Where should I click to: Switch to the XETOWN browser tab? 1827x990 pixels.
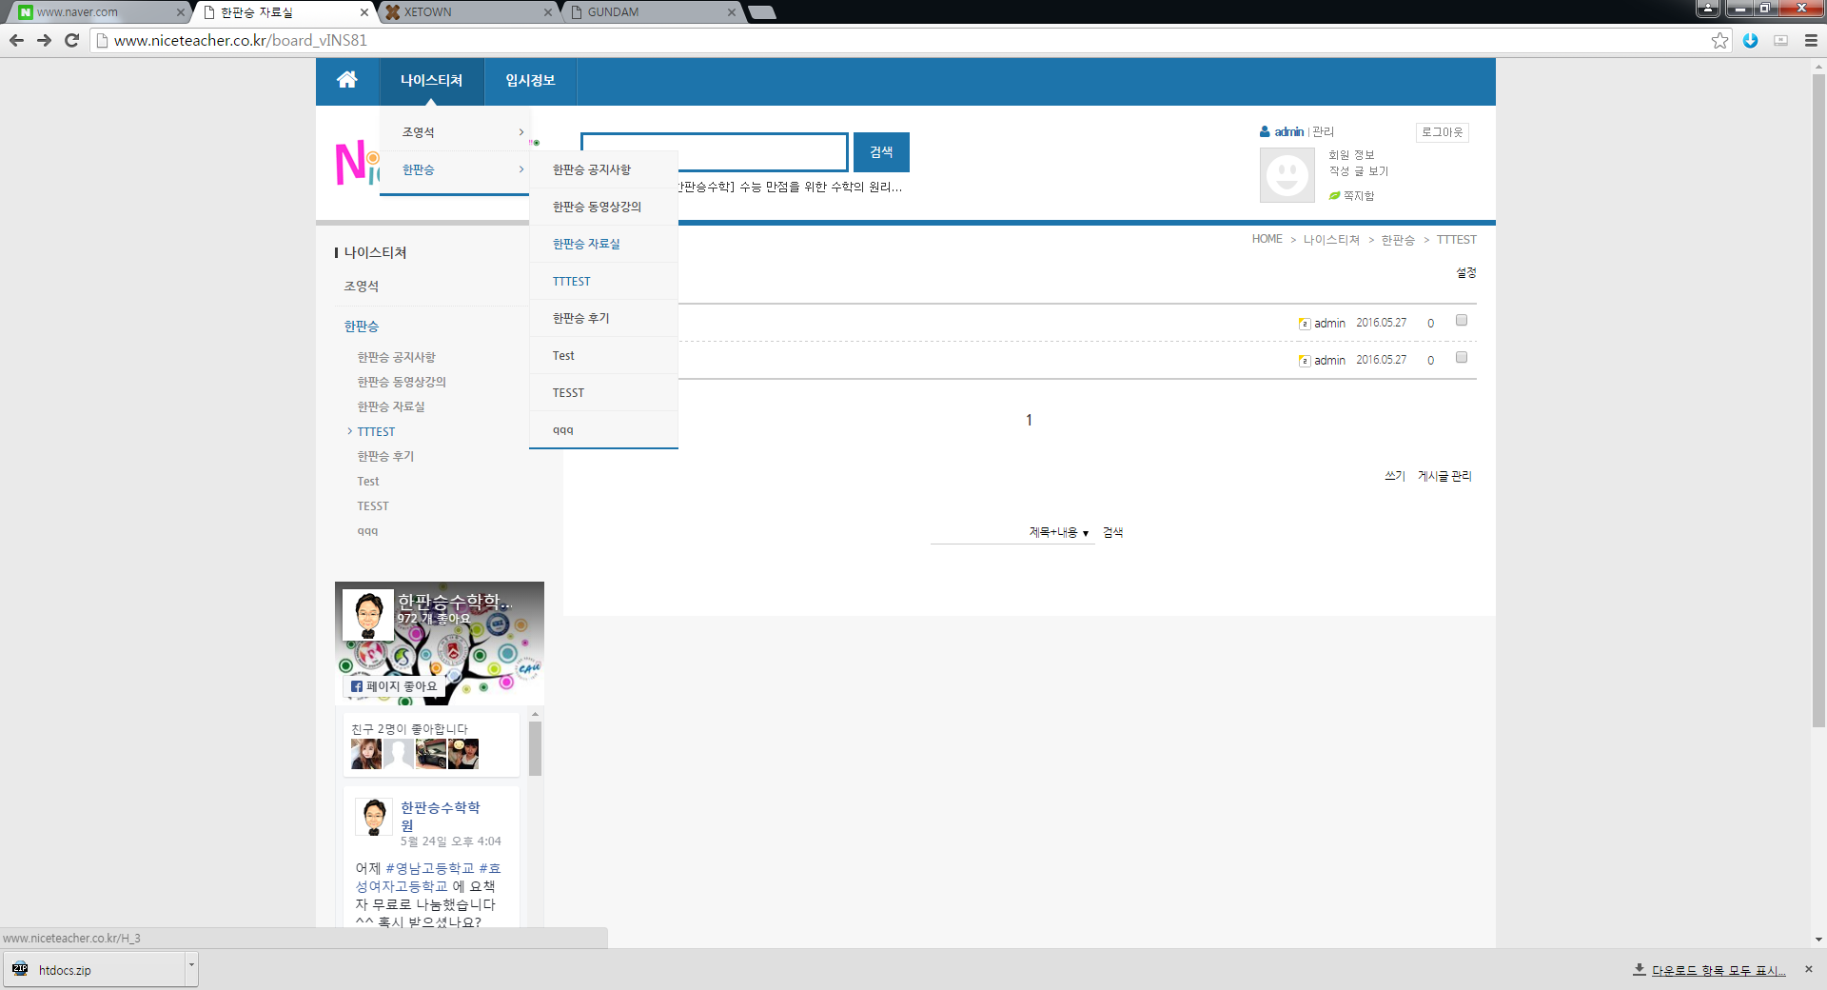pos(466,12)
